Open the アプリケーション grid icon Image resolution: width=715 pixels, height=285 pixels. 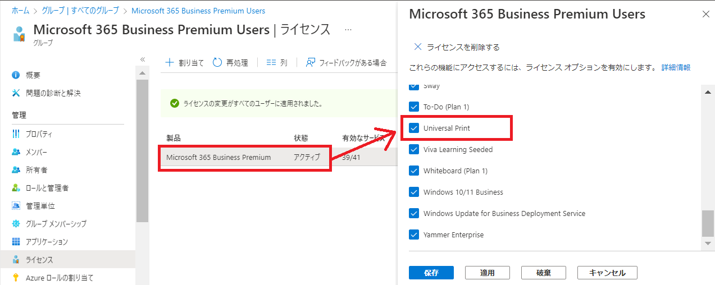click(x=16, y=242)
